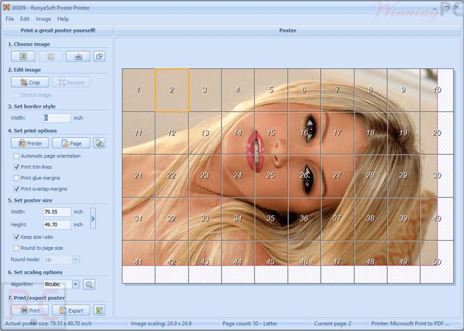
Task: Select poster page 41
Action: coord(138,262)
